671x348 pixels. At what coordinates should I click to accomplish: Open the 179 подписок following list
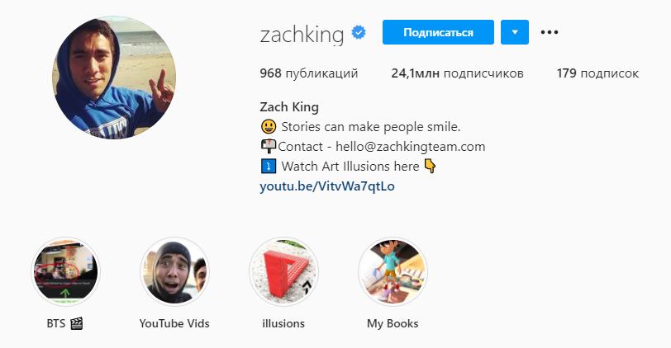pyautogui.click(x=597, y=73)
